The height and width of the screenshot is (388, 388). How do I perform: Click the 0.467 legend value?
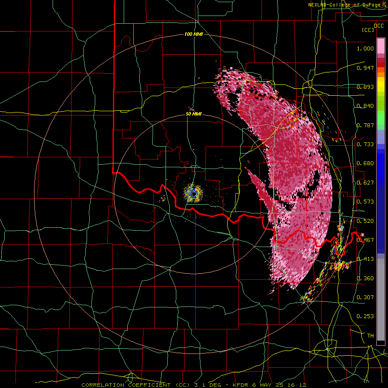(365, 240)
